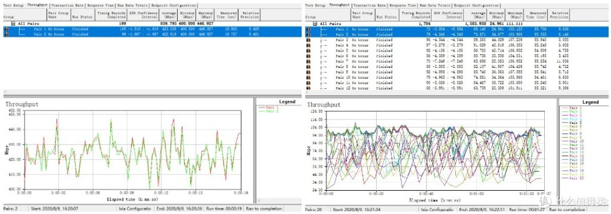Image resolution: width=611 pixels, height=214 pixels.
Task: Click Throughput chart title in left window
Action: pyautogui.click(x=22, y=105)
